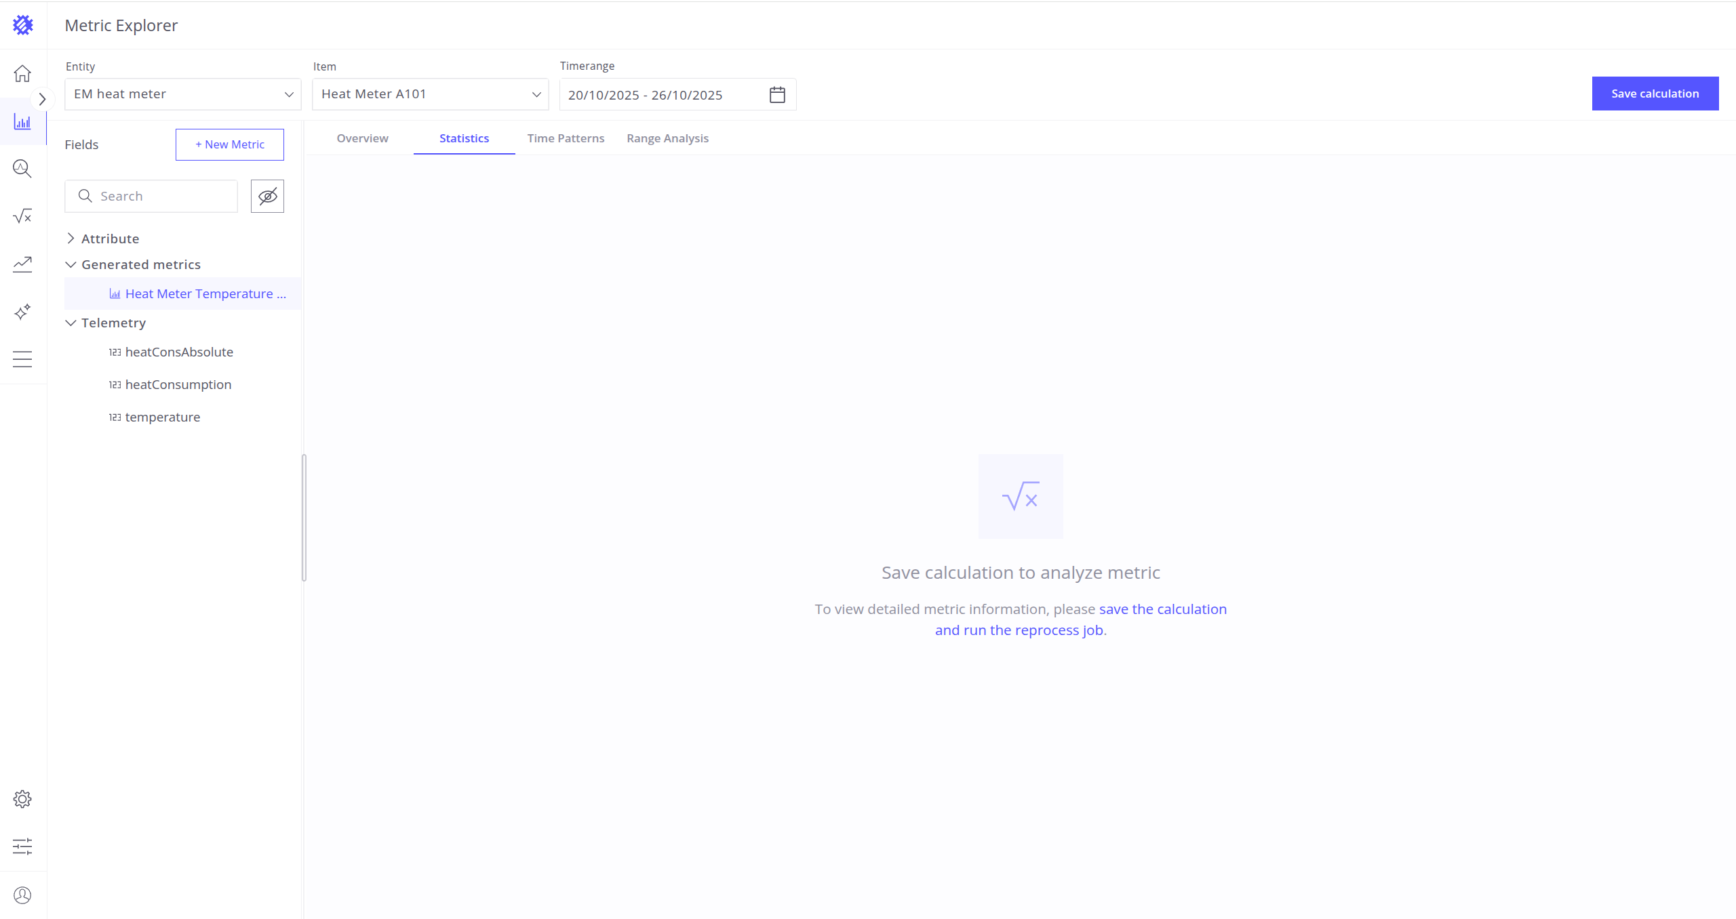Open the user profile icon

tap(22, 895)
